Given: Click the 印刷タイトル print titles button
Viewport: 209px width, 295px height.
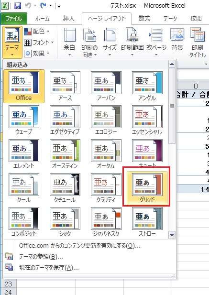Looking at the screenshot, I should click(198, 43).
